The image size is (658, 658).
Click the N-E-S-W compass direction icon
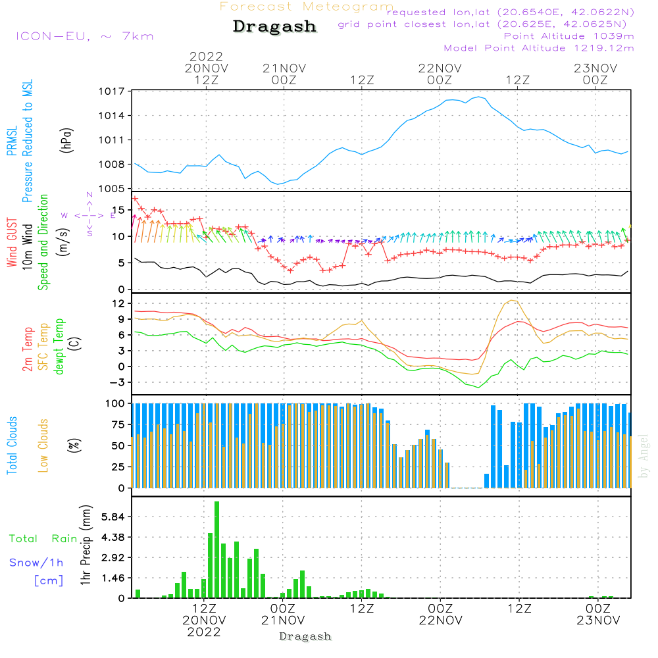coord(89,215)
